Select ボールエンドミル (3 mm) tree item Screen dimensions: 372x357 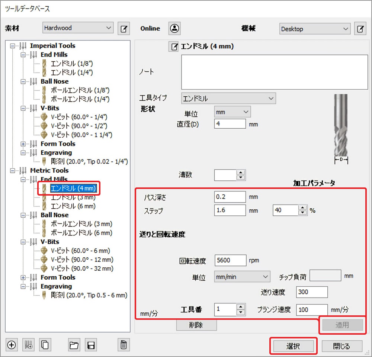[81, 224]
